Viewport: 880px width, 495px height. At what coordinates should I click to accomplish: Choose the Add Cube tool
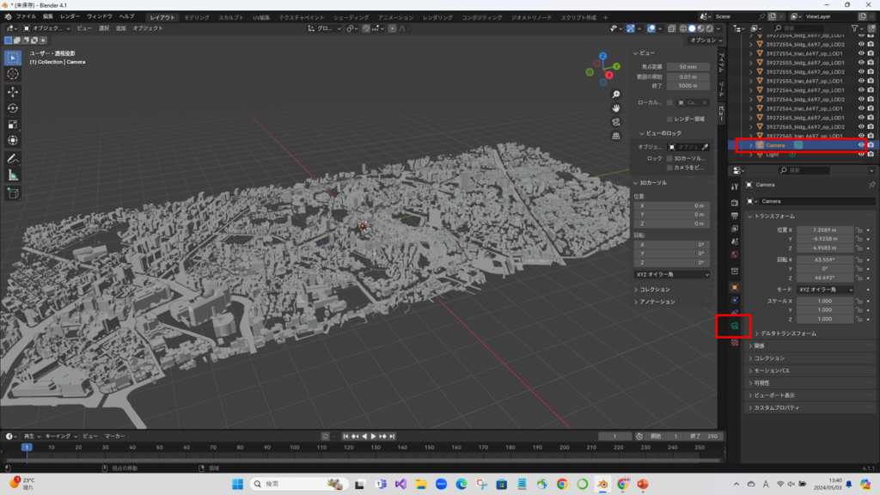click(13, 193)
